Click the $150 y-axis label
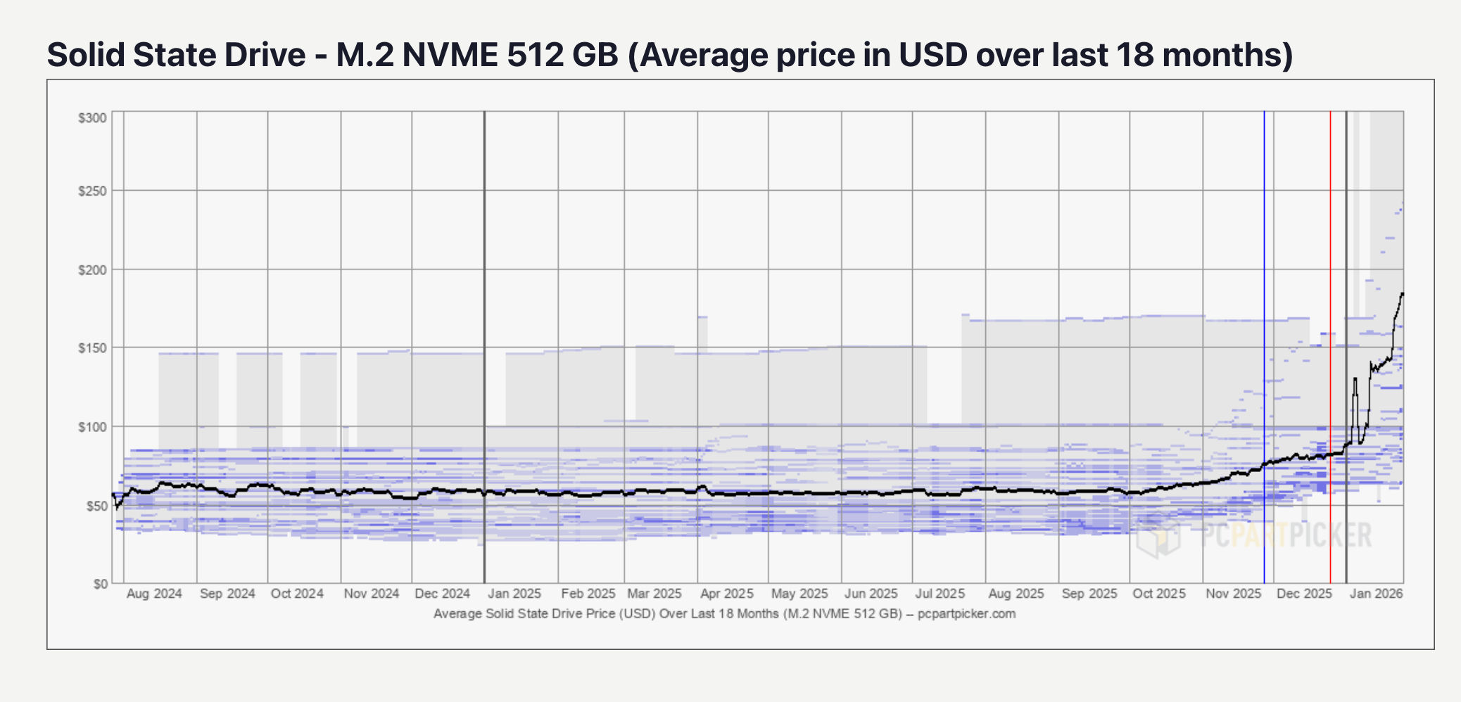 click(92, 348)
